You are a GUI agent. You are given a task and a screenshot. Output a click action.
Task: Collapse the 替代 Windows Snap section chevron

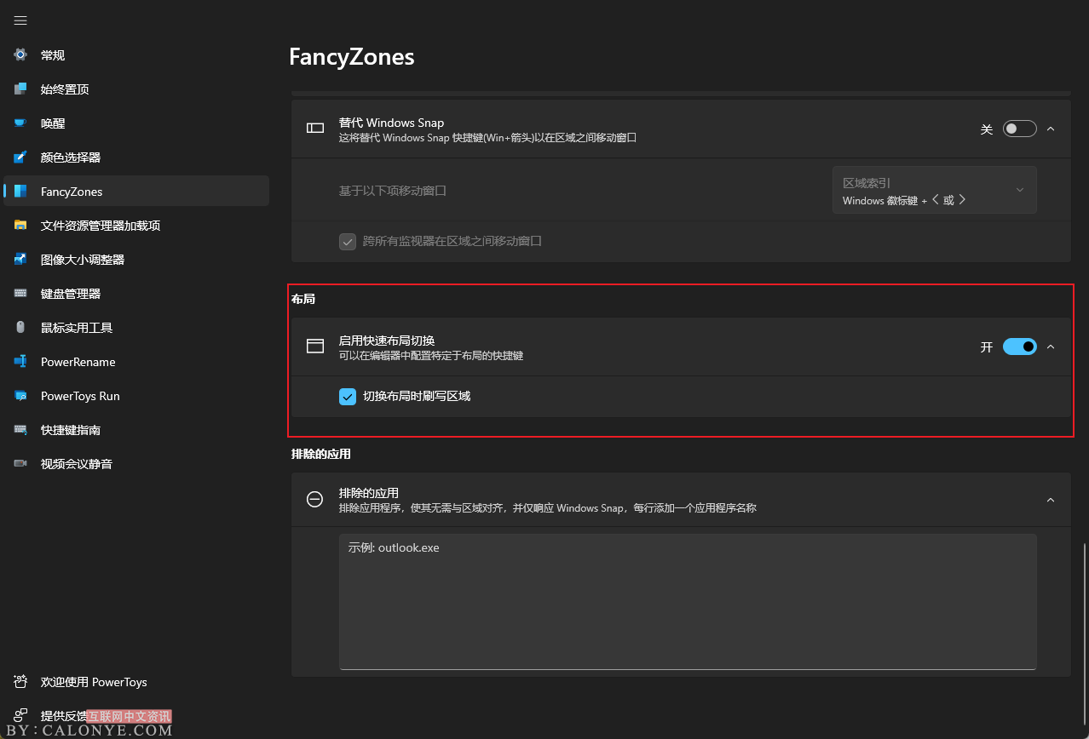[1051, 129]
